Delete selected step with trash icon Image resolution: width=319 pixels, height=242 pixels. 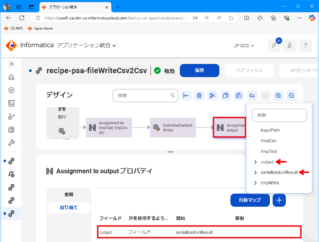[199, 96]
